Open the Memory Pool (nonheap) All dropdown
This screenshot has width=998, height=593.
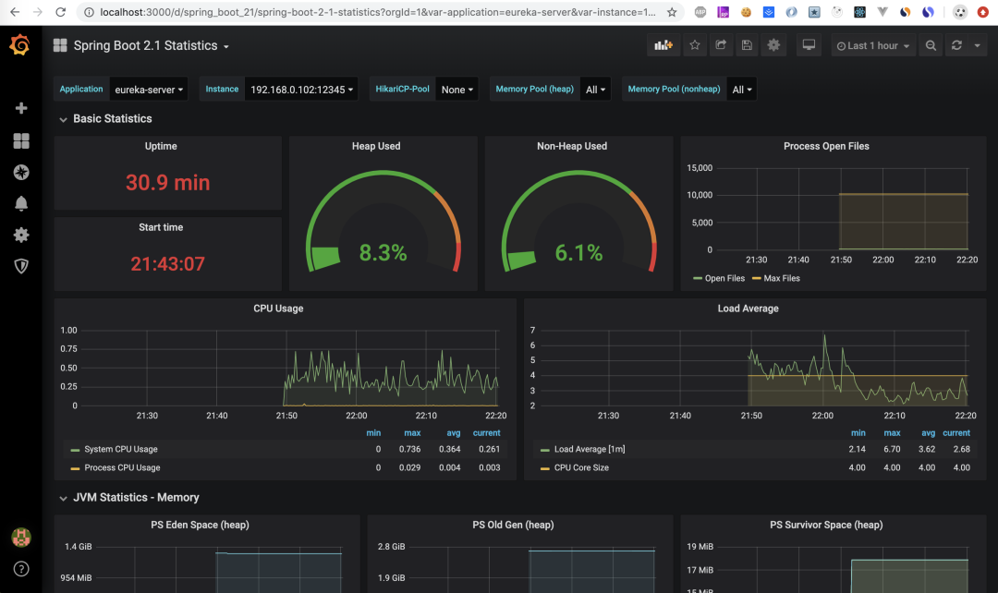(x=741, y=90)
